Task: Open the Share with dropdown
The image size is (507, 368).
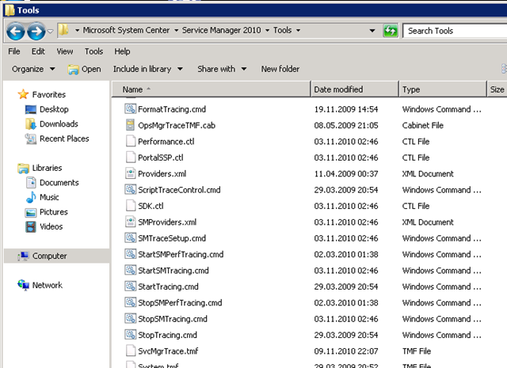Action: tap(221, 69)
